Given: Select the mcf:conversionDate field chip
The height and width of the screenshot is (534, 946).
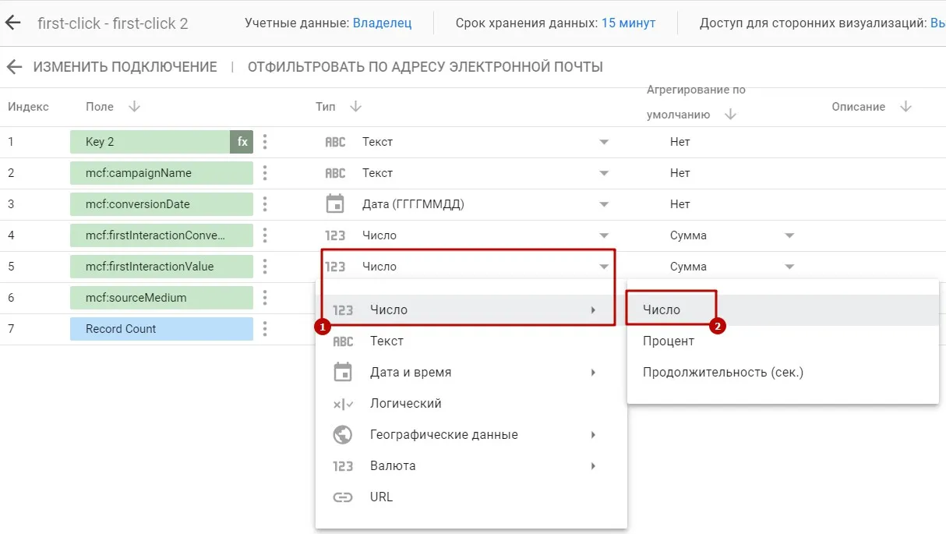Looking at the screenshot, I should click(x=161, y=204).
